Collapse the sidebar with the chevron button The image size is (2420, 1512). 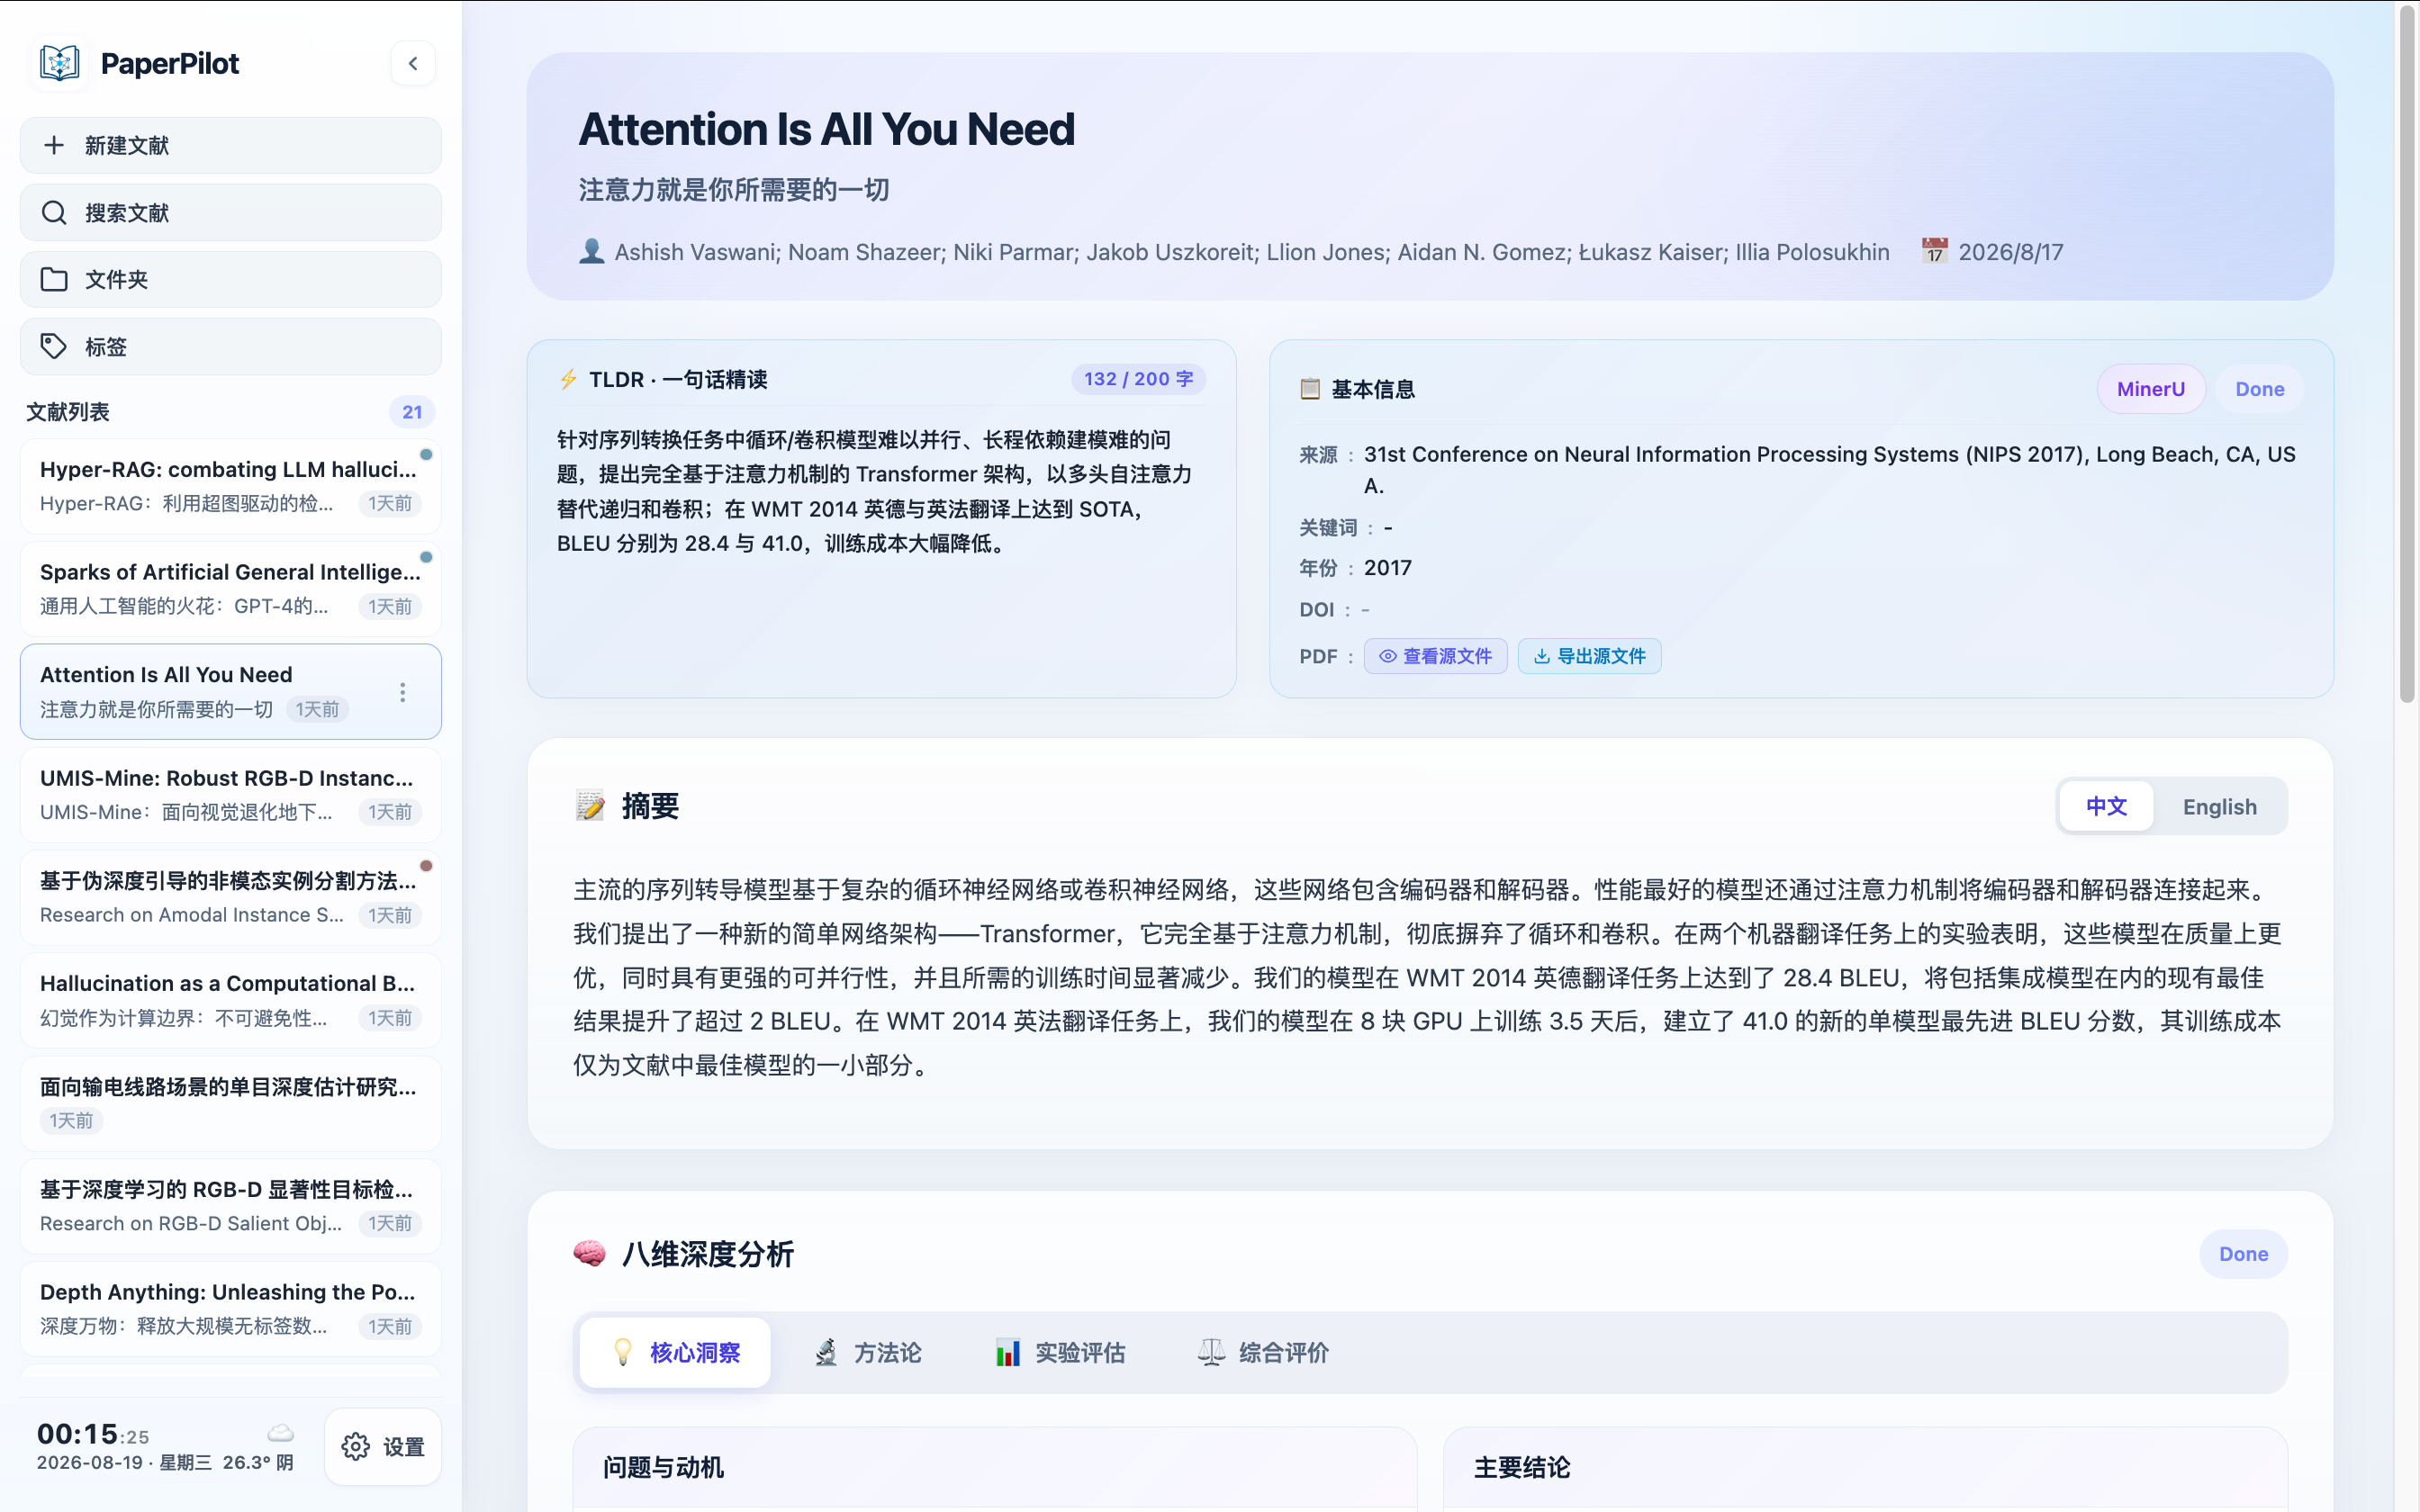point(413,64)
